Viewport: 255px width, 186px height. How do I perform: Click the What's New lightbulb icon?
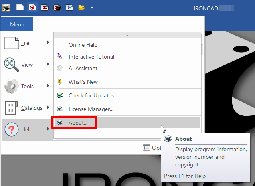point(59,82)
